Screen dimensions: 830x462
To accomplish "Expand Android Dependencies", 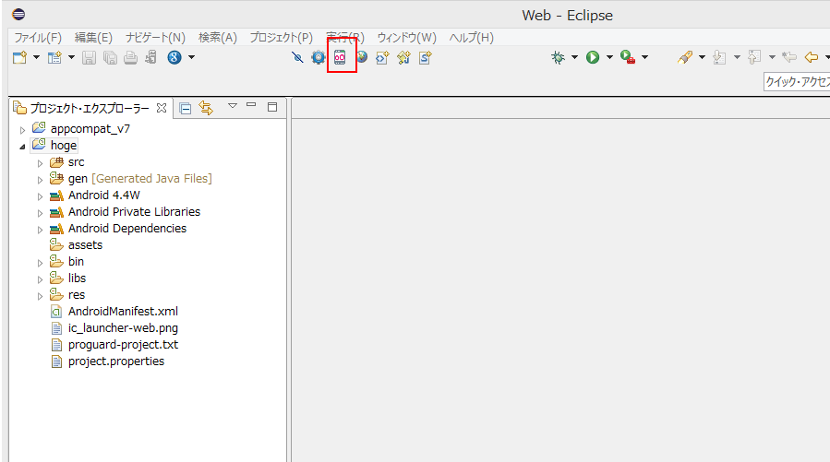I will click(40, 230).
